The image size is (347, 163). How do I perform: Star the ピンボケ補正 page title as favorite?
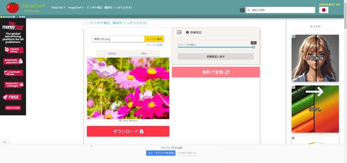coord(88,23)
